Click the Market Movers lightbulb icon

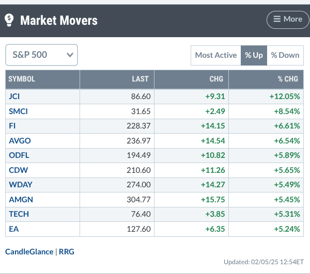(x=9, y=20)
